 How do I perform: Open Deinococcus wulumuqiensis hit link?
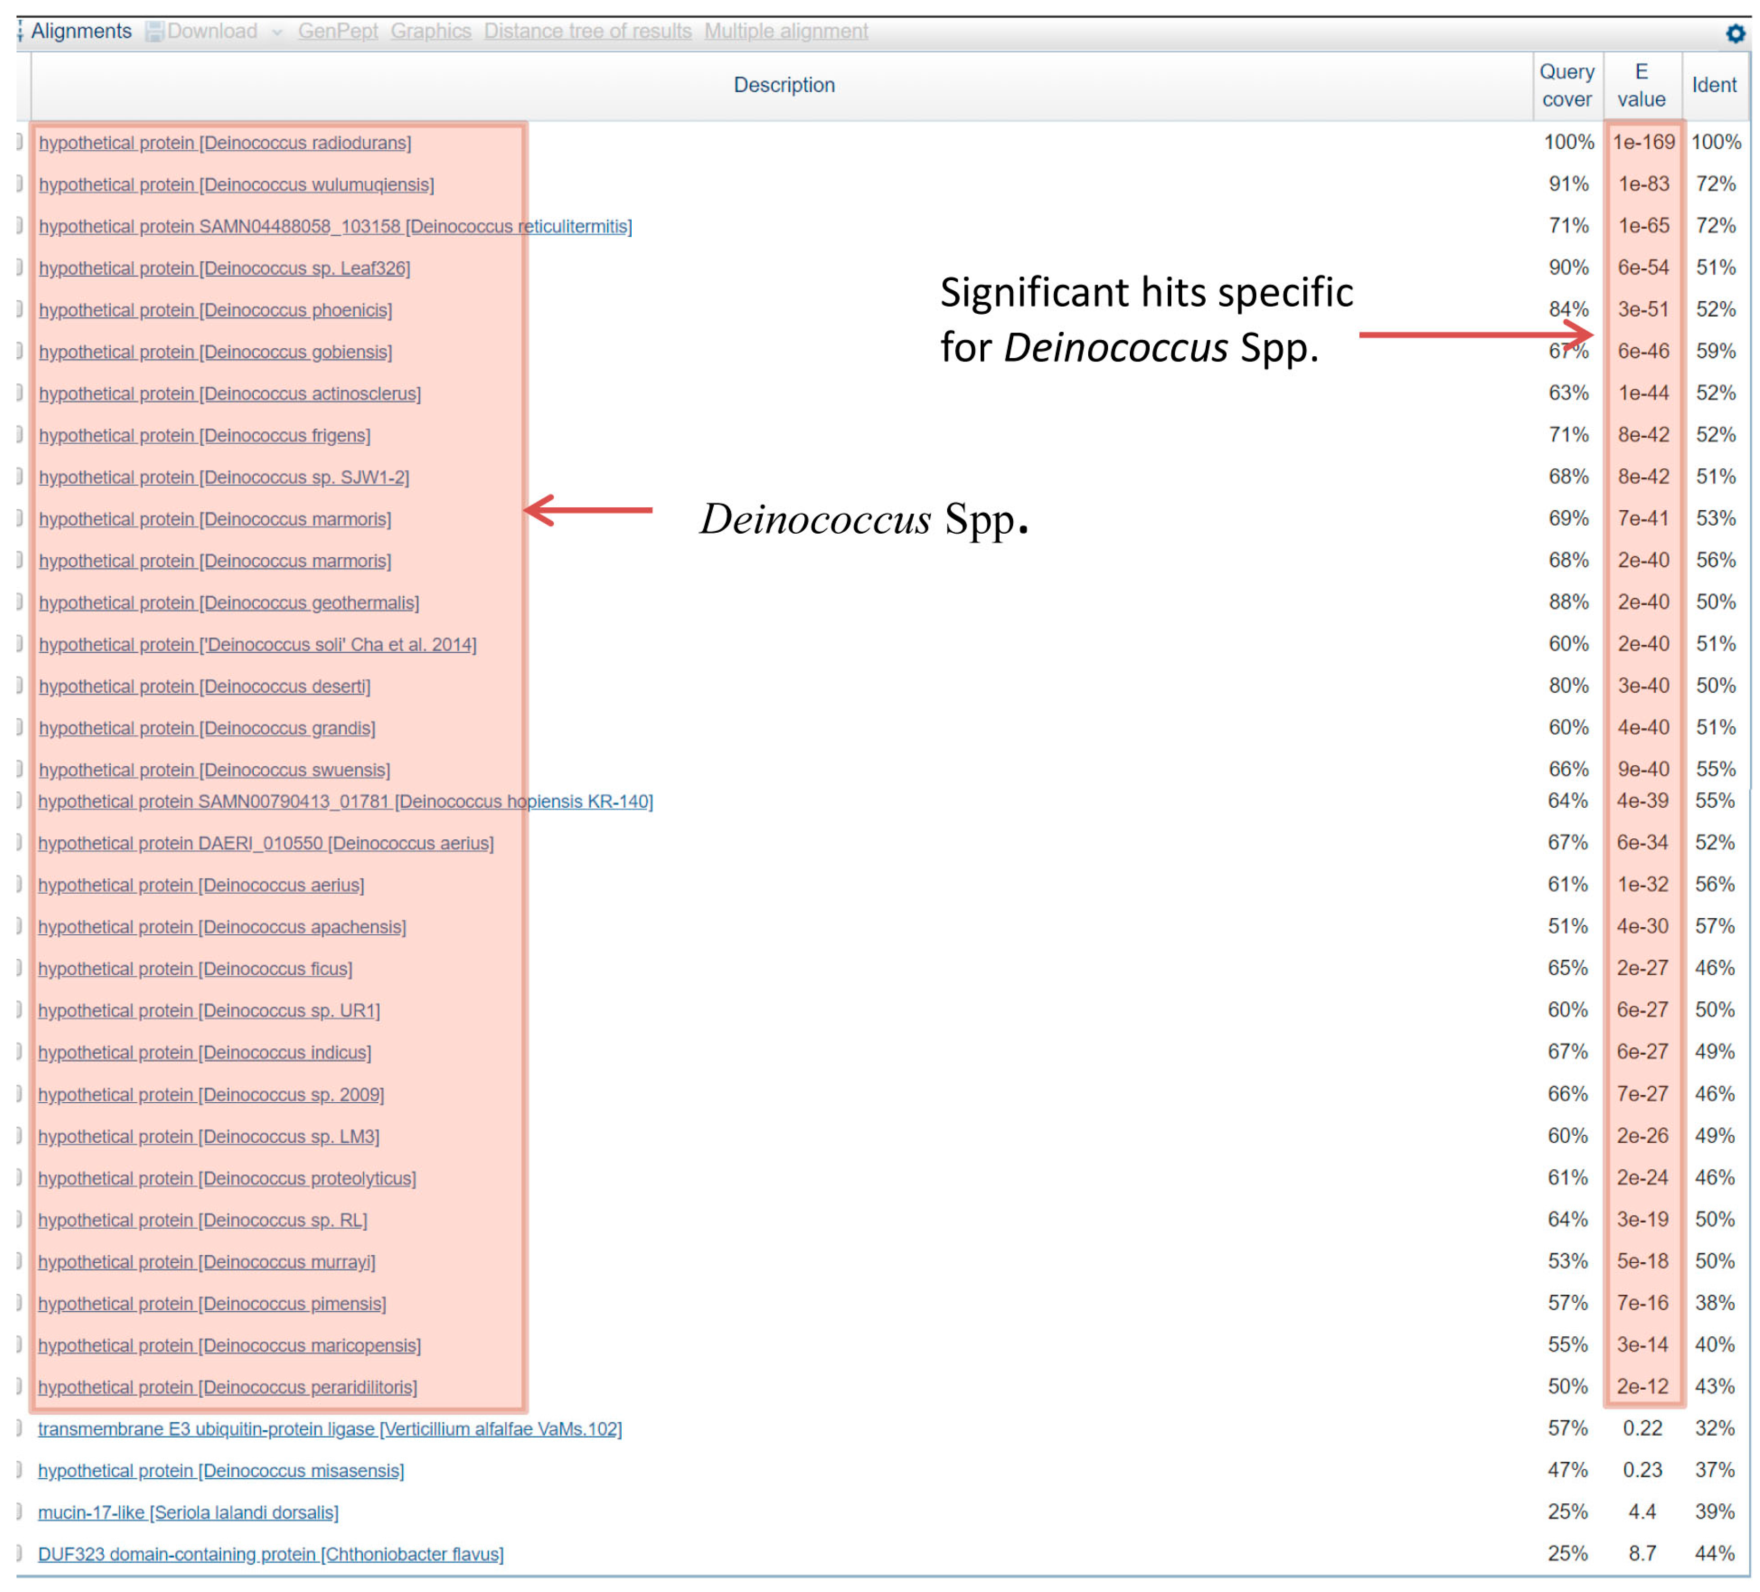click(x=237, y=185)
